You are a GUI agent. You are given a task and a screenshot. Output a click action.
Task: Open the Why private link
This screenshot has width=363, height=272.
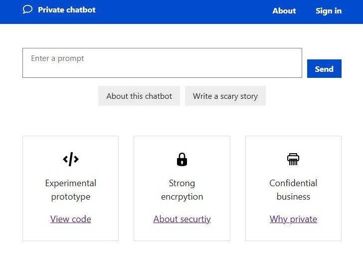(x=293, y=219)
